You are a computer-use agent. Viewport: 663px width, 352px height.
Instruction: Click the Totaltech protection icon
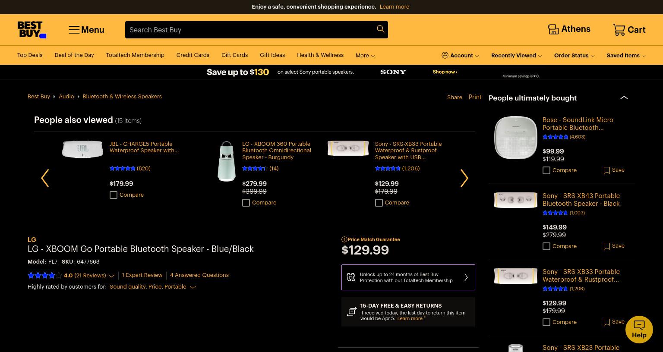click(351, 277)
